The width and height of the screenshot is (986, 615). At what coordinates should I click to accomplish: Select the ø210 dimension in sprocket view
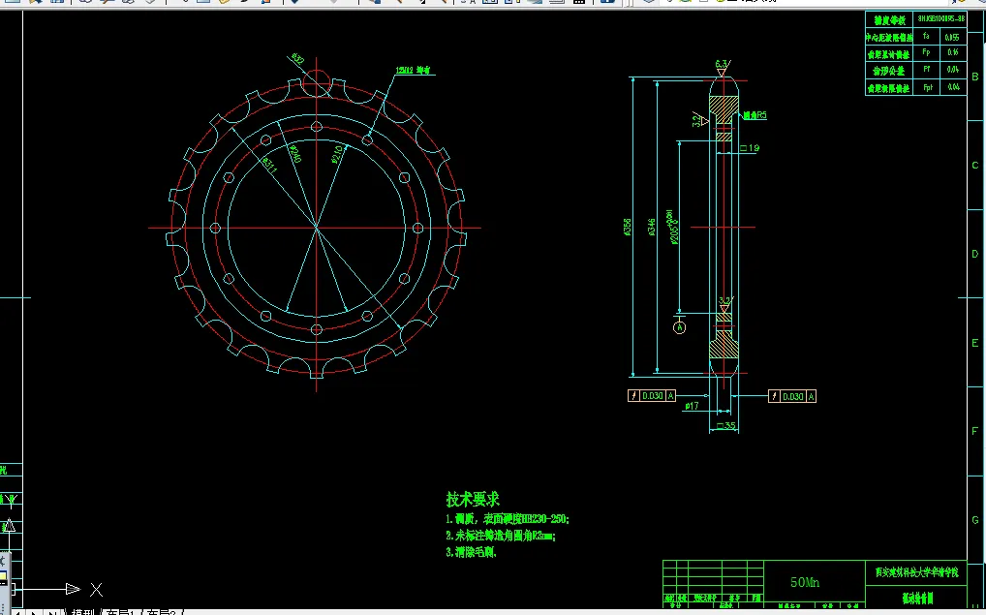coord(337,154)
